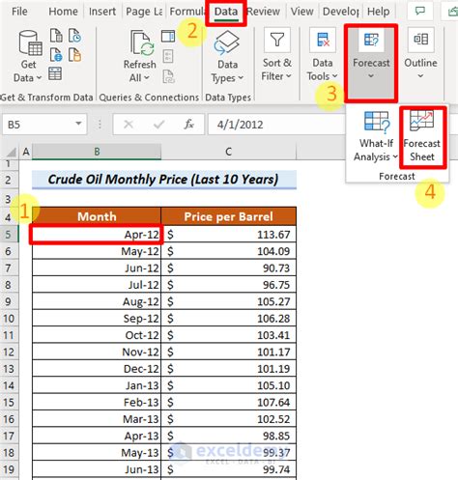
Task: Switch to the Insert tab
Action: [x=102, y=12]
